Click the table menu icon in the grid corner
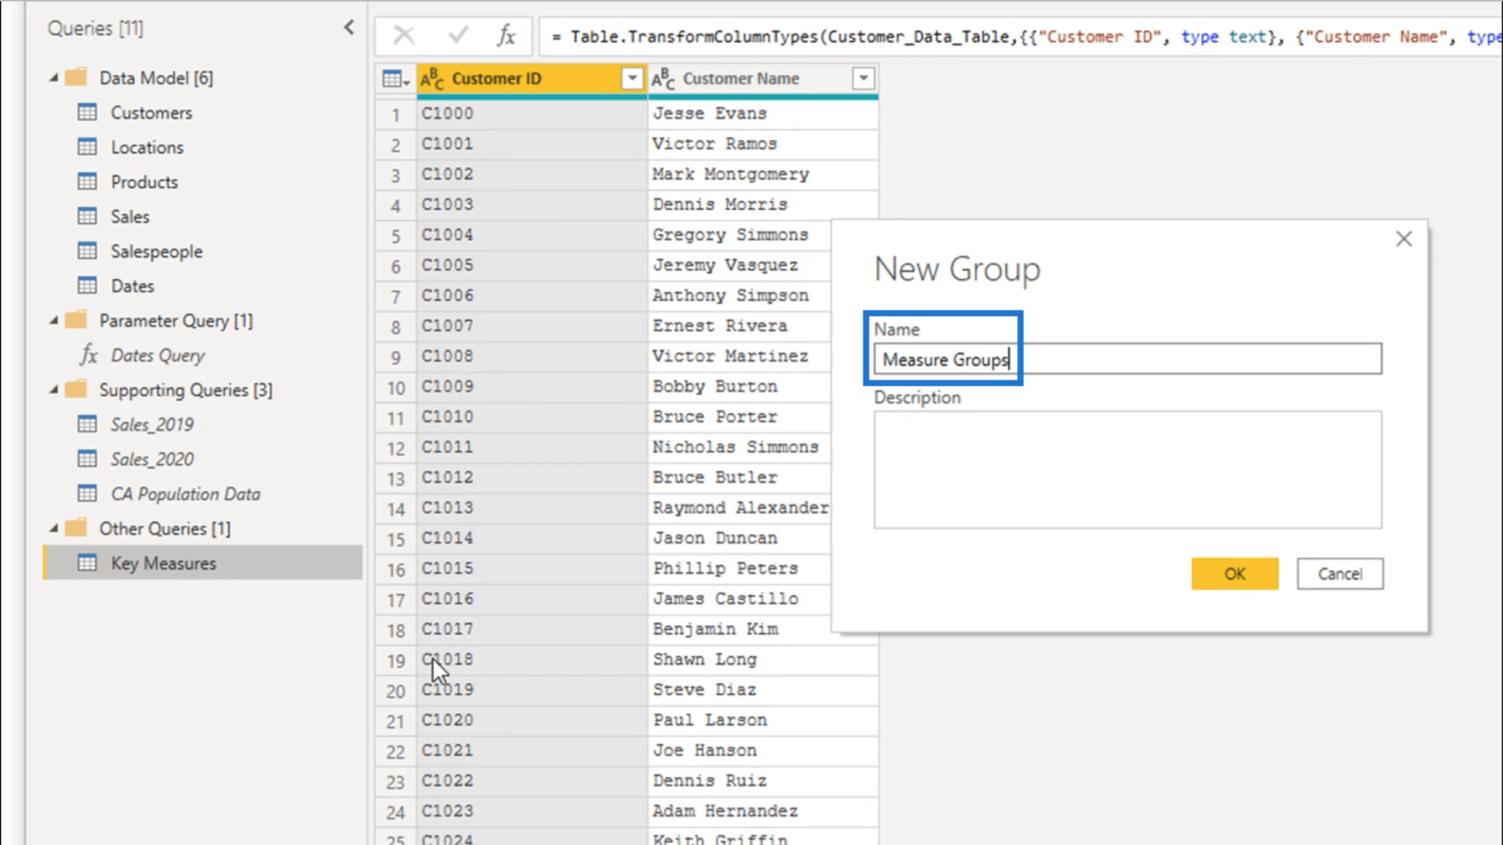Screen dimensions: 1503x845 coord(395,79)
